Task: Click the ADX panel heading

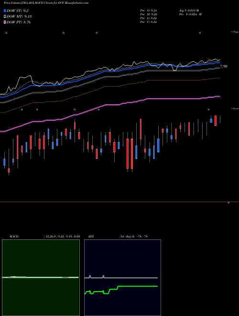Action: click(91, 237)
